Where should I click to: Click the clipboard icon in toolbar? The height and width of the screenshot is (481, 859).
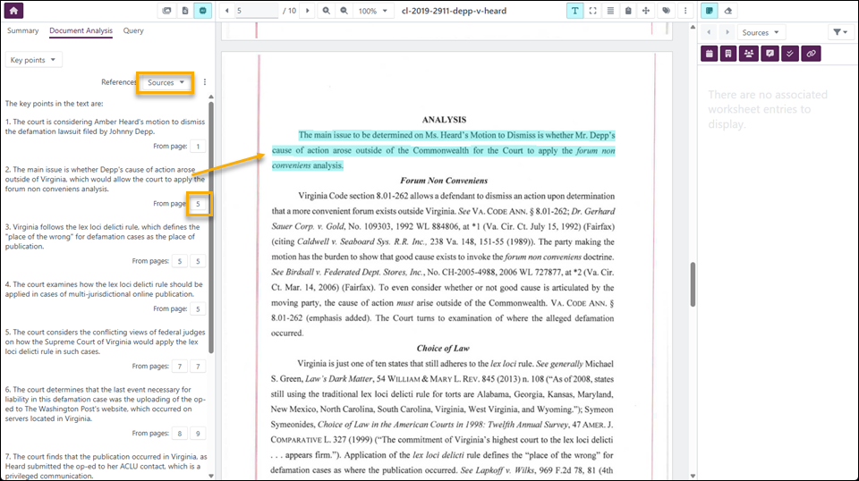coord(628,11)
